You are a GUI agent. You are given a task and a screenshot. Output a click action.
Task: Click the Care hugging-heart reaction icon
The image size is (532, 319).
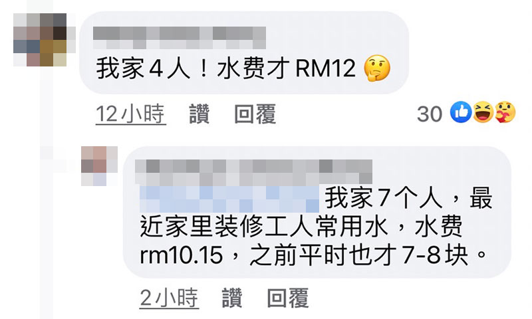pos(505,112)
